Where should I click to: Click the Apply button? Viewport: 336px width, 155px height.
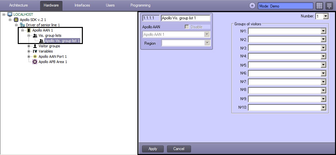coord(153,149)
